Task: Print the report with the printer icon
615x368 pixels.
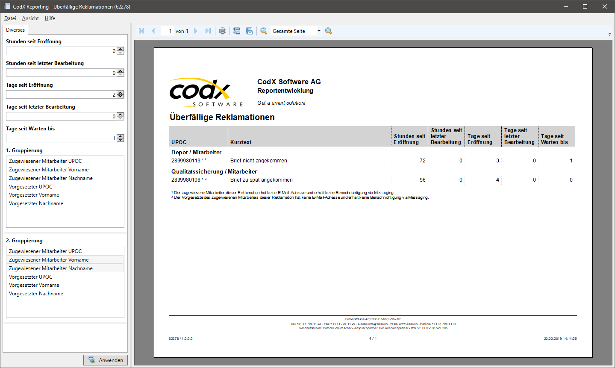Action: click(222, 31)
